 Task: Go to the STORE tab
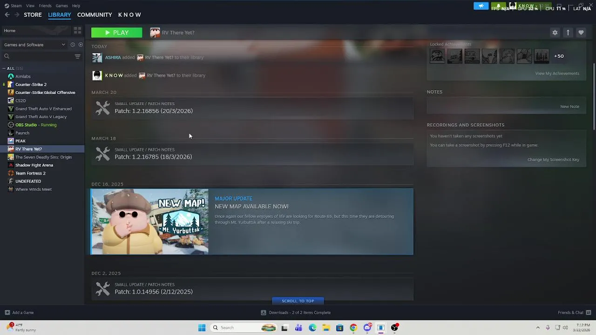(x=33, y=15)
